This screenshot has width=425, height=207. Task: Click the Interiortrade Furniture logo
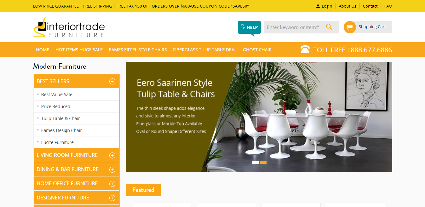[x=70, y=27]
